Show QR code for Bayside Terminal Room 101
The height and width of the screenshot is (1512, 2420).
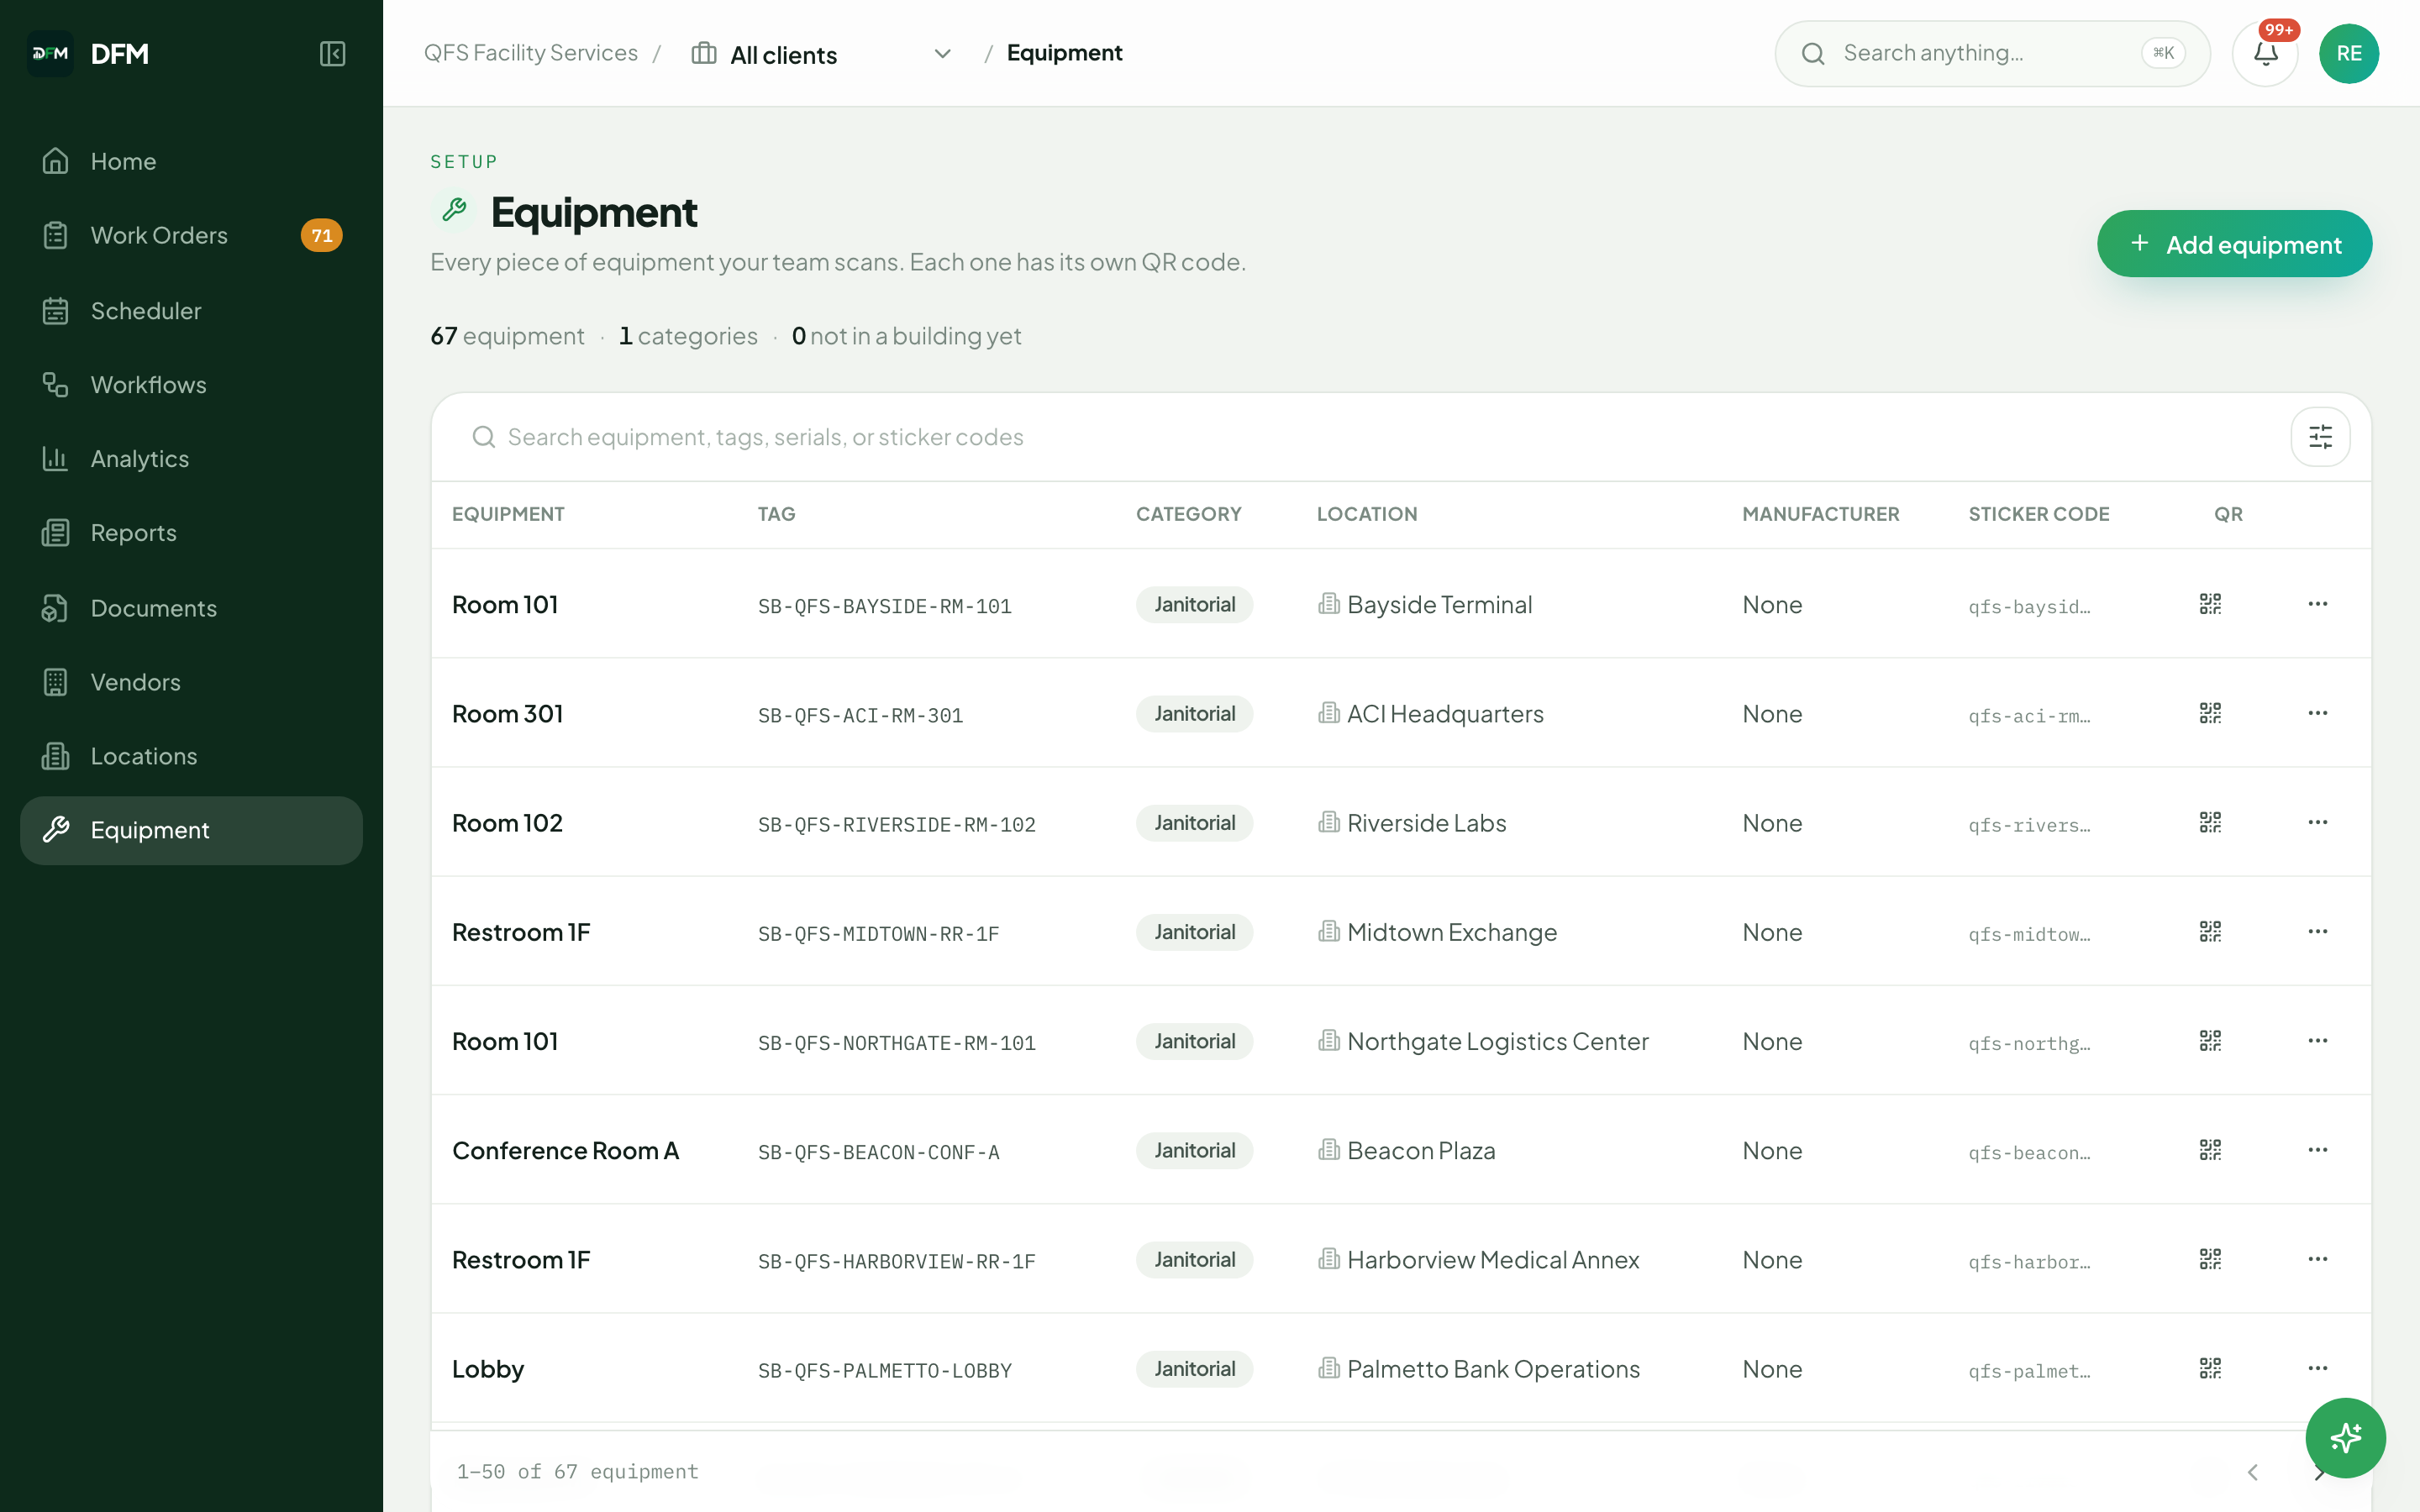tap(2210, 604)
